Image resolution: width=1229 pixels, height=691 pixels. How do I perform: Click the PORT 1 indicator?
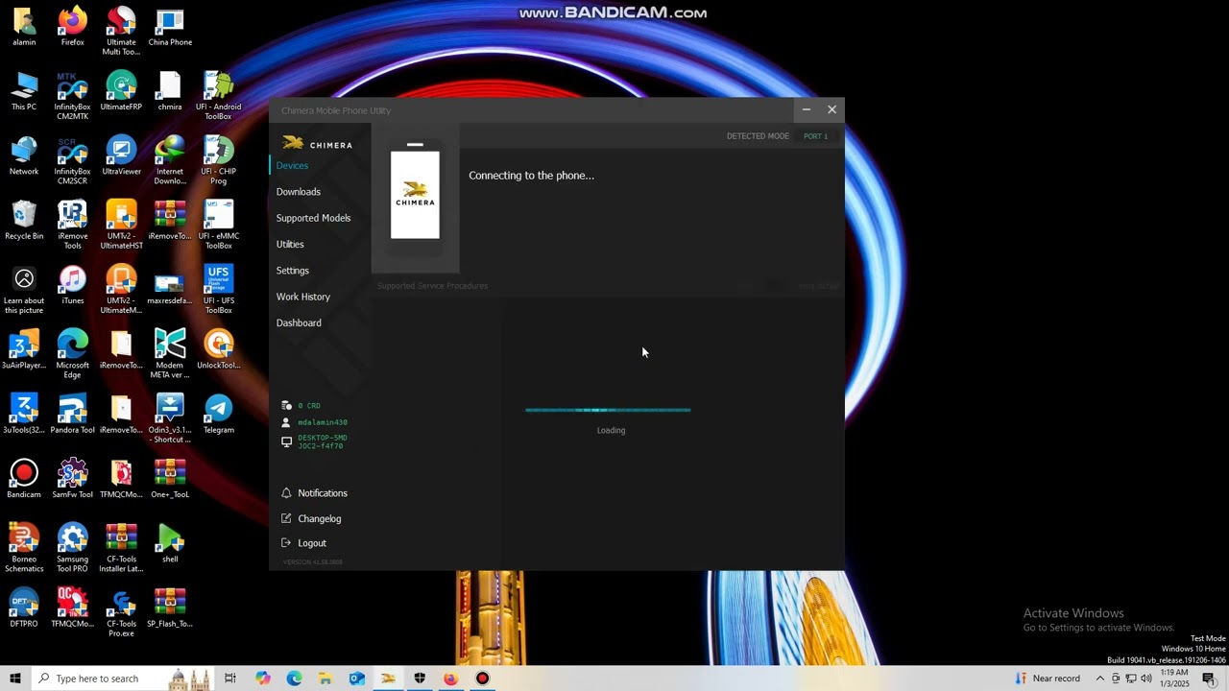(815, 136)
